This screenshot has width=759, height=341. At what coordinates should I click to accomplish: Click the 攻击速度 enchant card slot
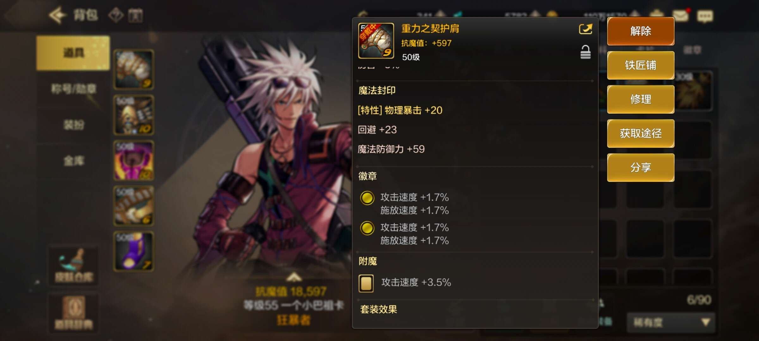pos(366,283)
